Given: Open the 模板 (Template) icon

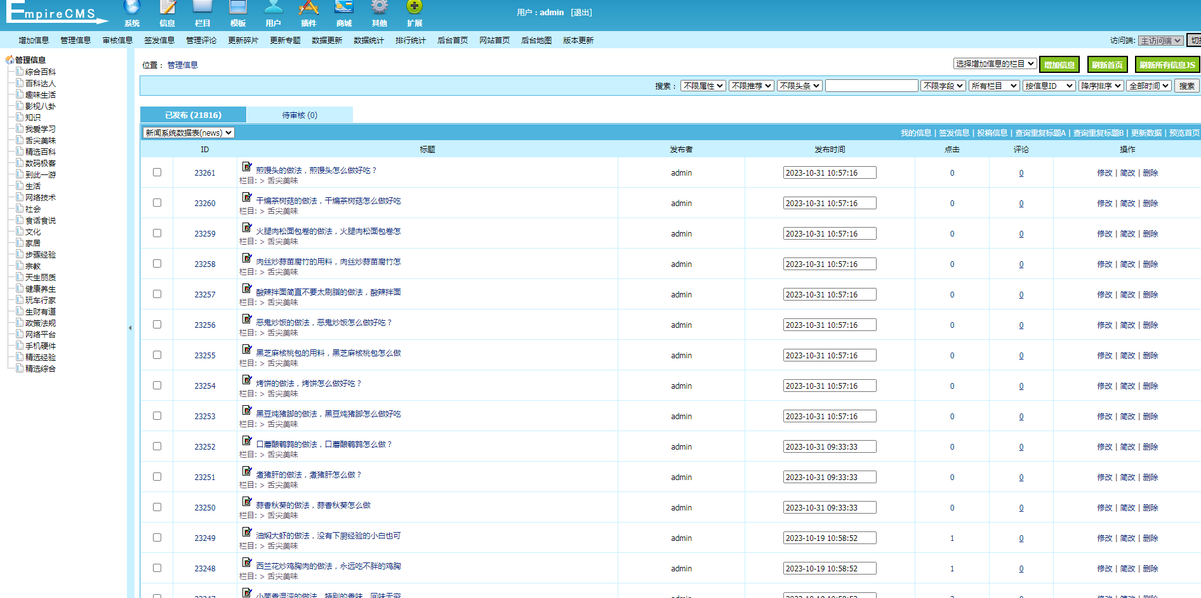Looking at the screenshot, I should coord(238,8).
